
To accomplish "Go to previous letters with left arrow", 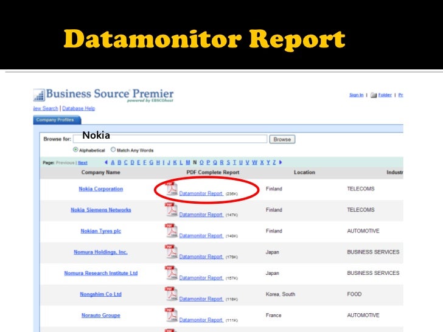I will click(x=106, y=162).
